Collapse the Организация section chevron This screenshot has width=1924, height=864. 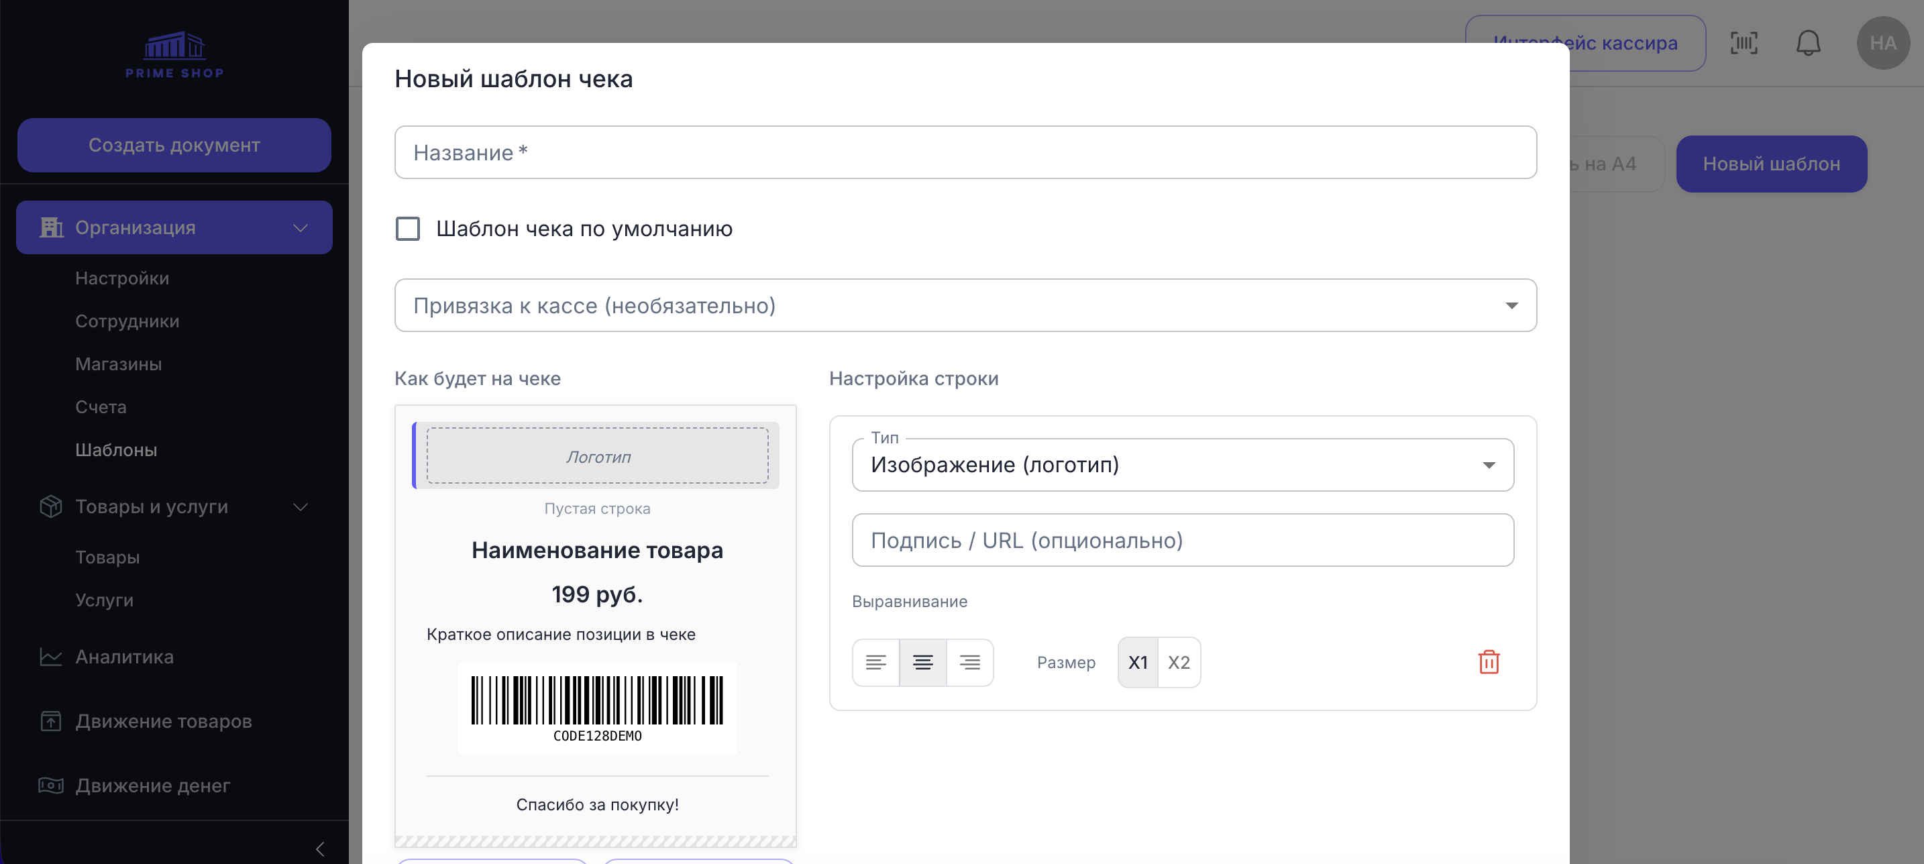(301, 227)
